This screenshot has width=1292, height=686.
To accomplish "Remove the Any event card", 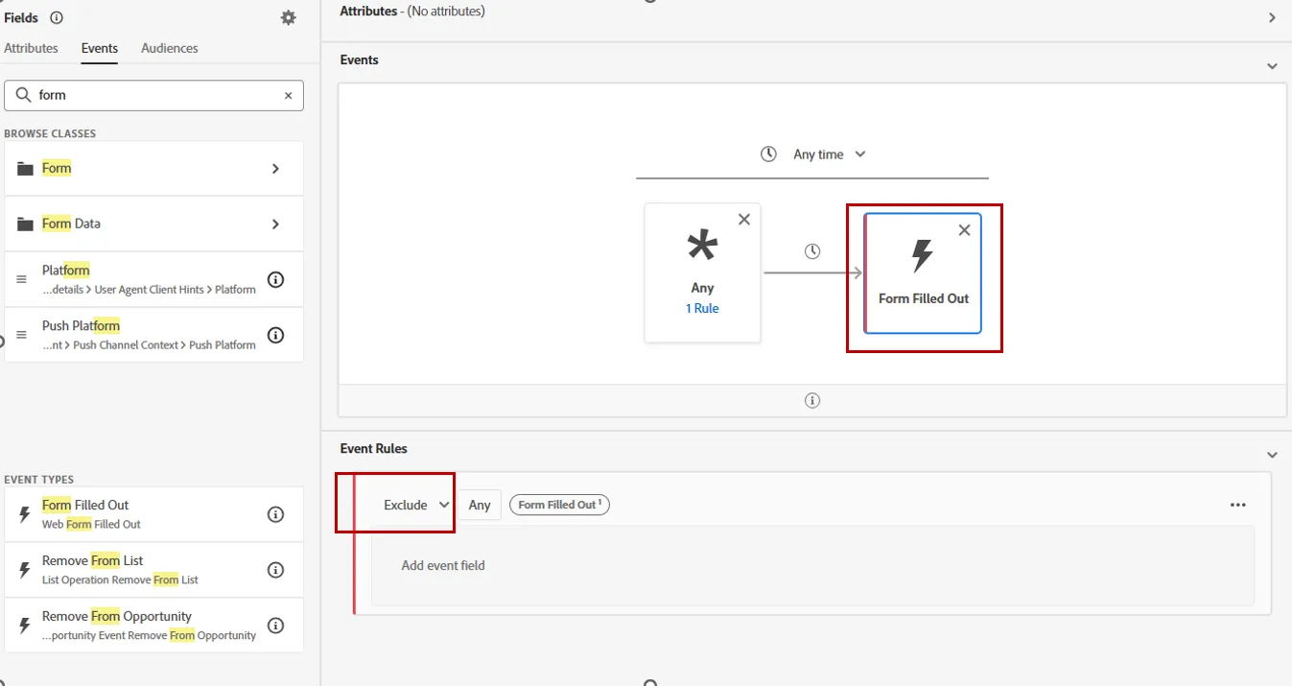I will coord(744,220).
